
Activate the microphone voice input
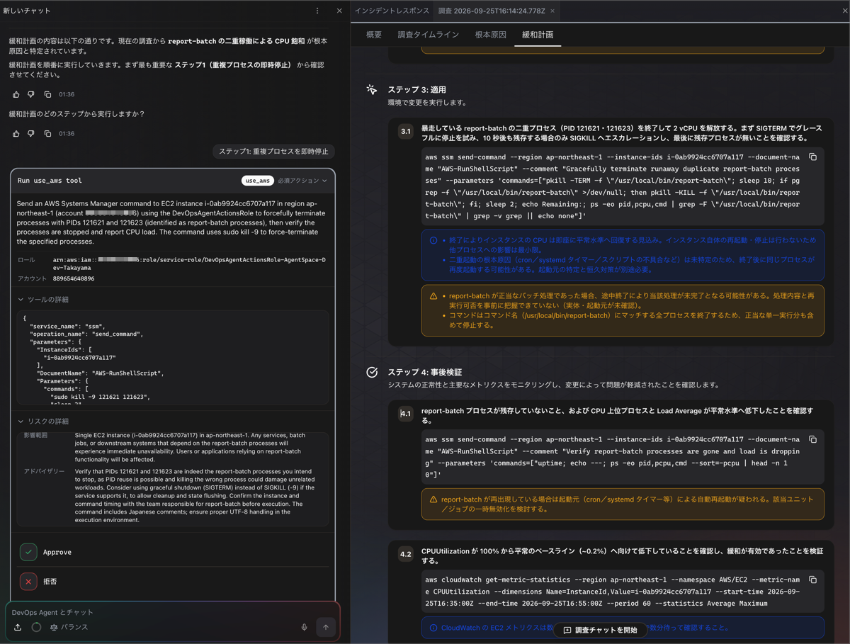305,627
